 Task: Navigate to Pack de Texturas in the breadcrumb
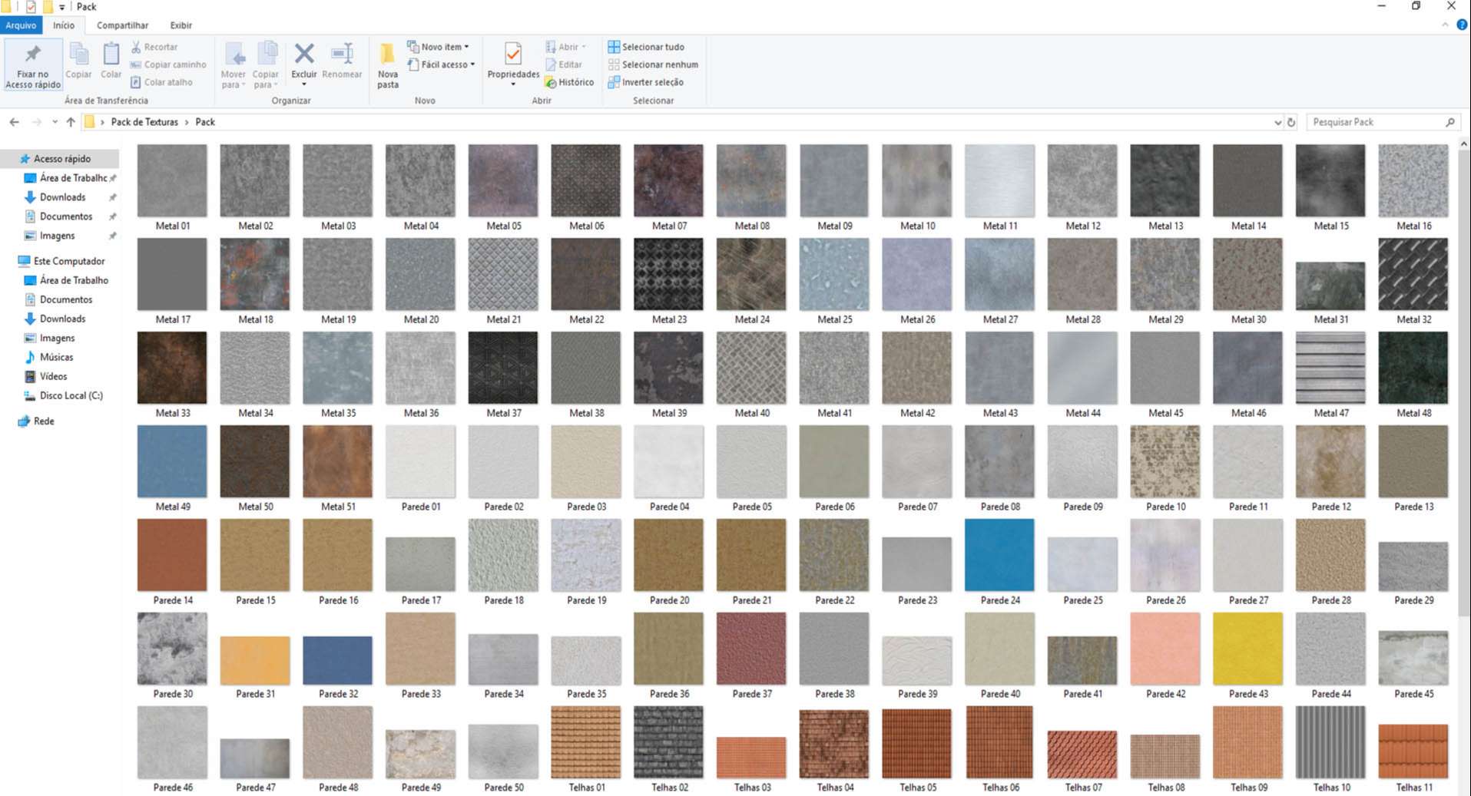click(143, 121)
